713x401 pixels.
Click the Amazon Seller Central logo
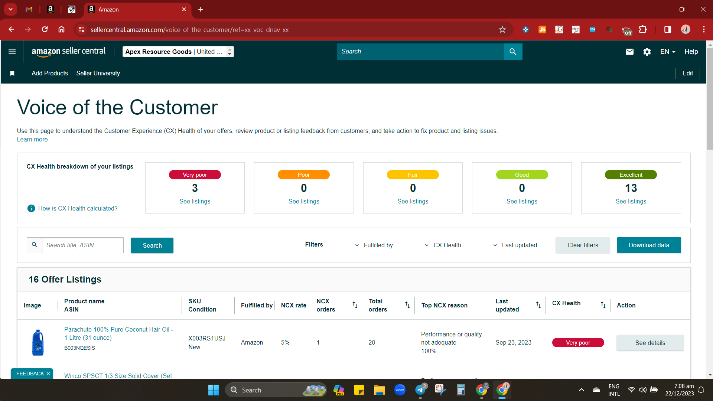click(68, 52)
